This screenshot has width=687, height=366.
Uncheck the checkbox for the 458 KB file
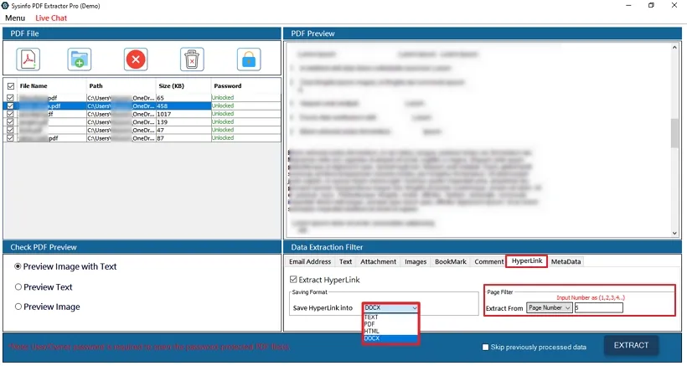(11, 106)
